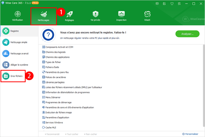
Task: Go to the Vie privée tab
Action: pos(95,16)
